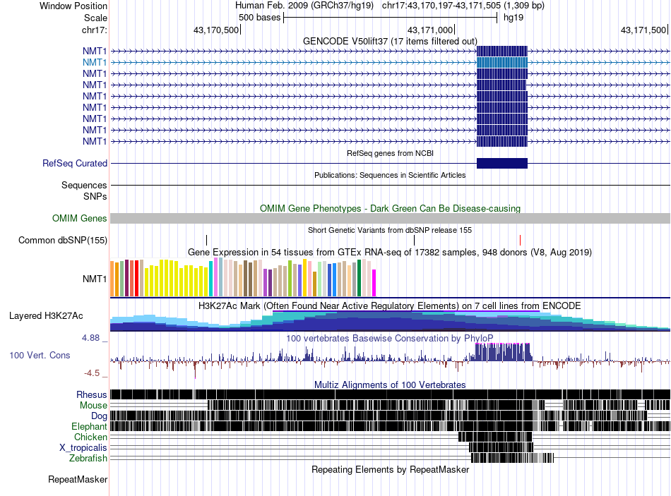Click the RepeatMasker track label
The width and height of the screenshot is (671, 496).
[78, 480]
